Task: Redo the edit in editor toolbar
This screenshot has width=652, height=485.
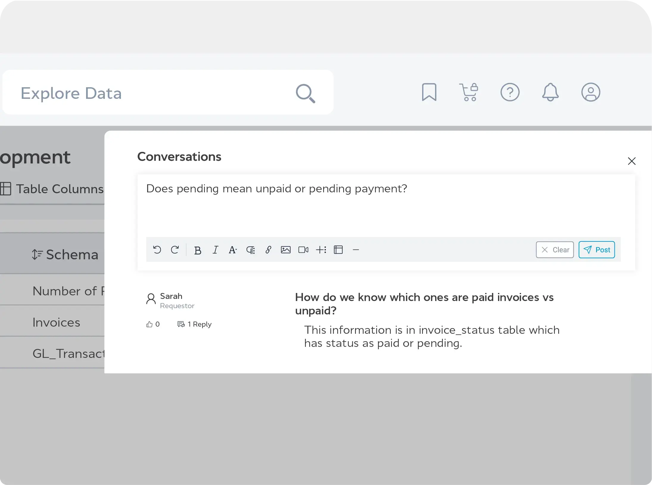Action: click(x=175, y=249)
